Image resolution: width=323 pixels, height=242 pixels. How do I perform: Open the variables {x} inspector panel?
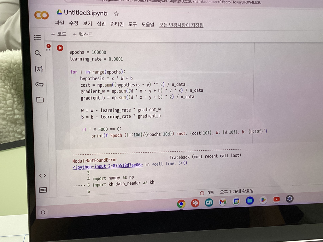coord(38,69)
